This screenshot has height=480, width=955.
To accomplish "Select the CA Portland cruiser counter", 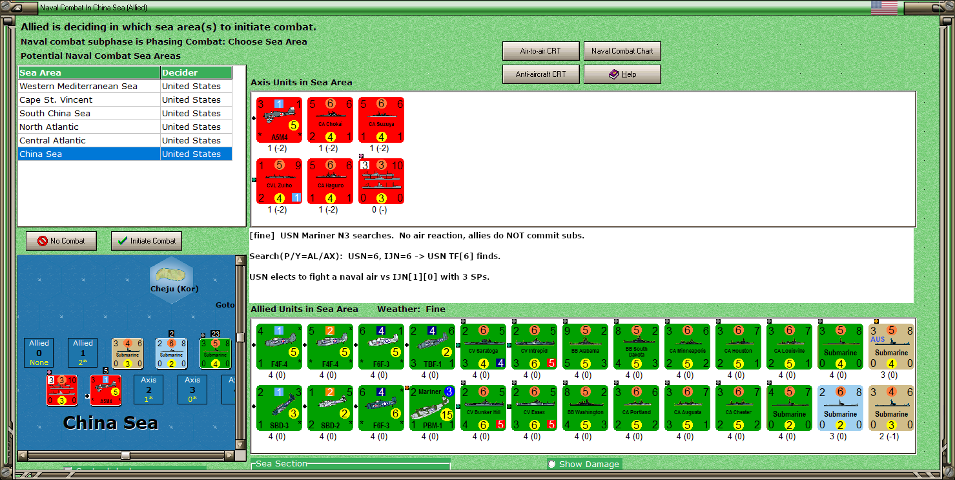I will 636,408.
